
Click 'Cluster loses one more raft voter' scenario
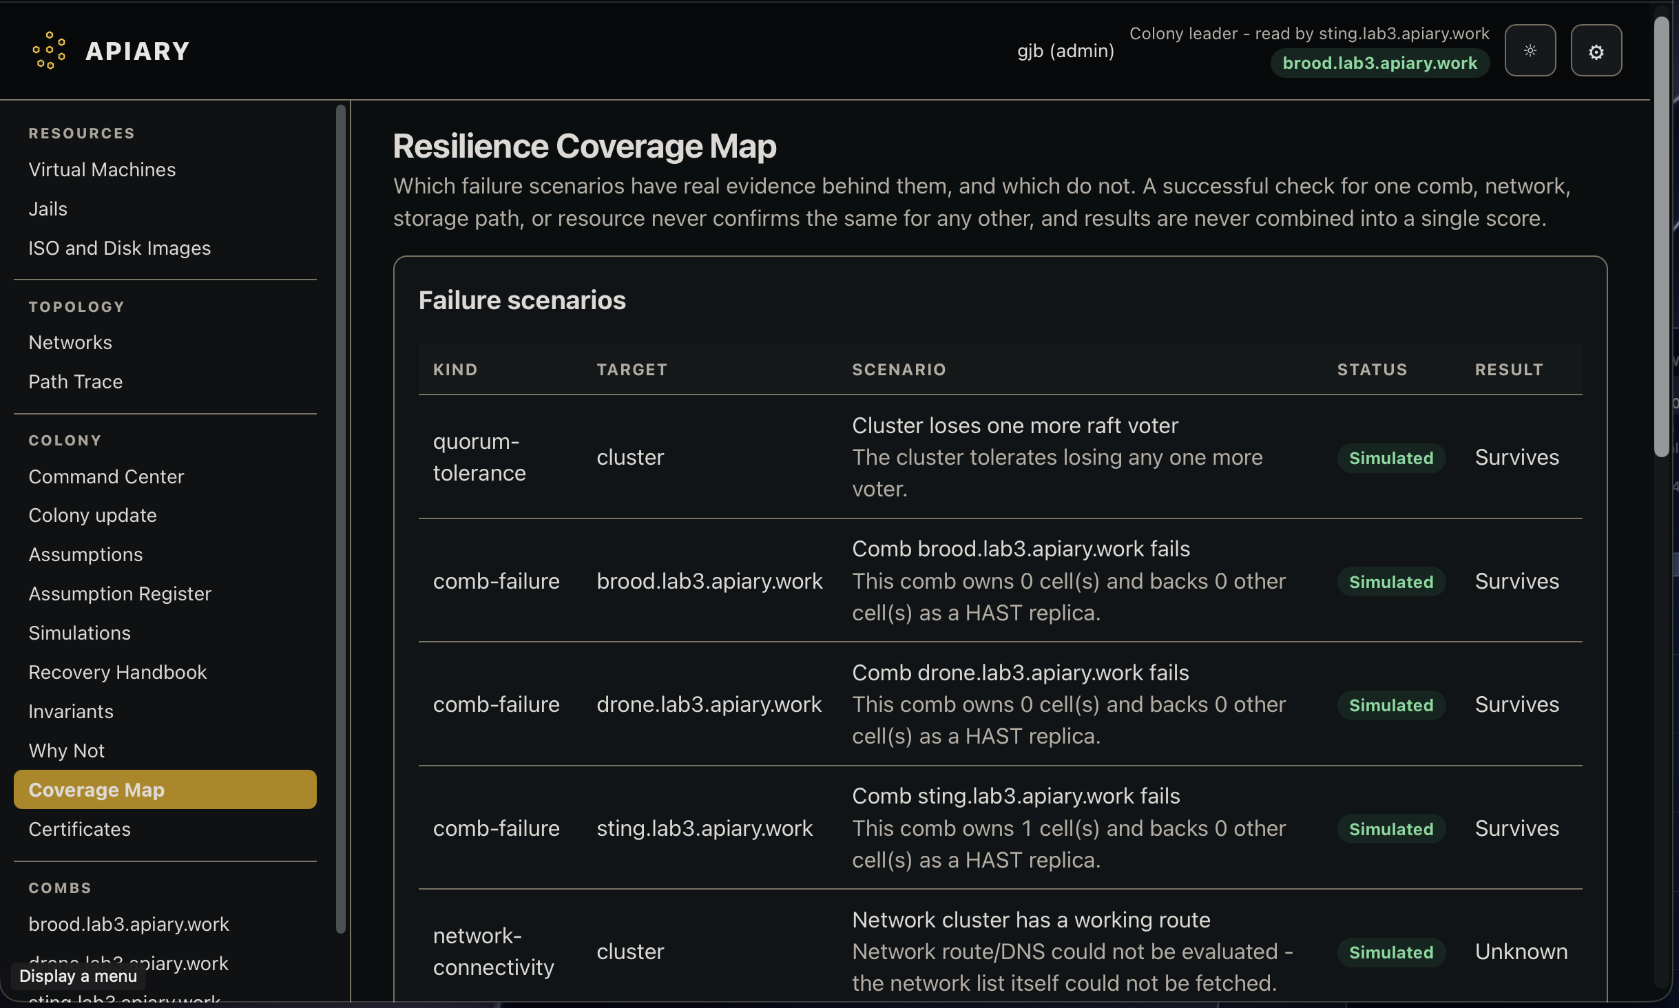pos(1014,426)
